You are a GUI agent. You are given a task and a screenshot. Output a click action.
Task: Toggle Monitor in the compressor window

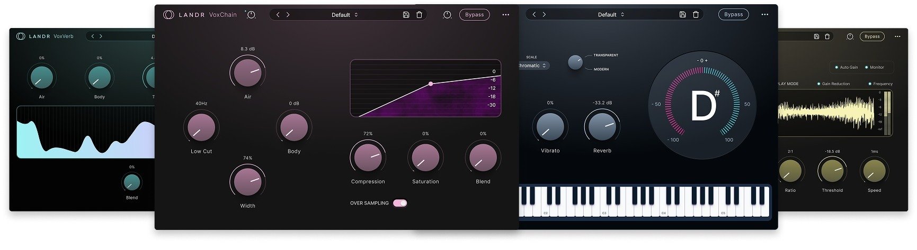874,67
